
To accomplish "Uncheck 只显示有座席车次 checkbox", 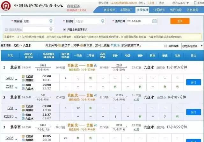I will [64, 29].
